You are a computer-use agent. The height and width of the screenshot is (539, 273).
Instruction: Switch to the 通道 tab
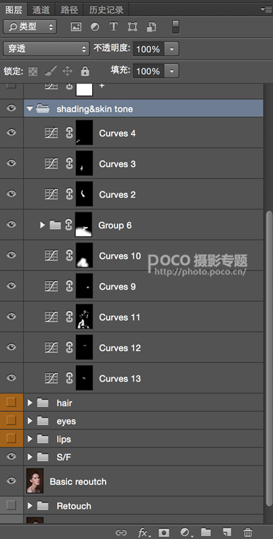point(41,10)
